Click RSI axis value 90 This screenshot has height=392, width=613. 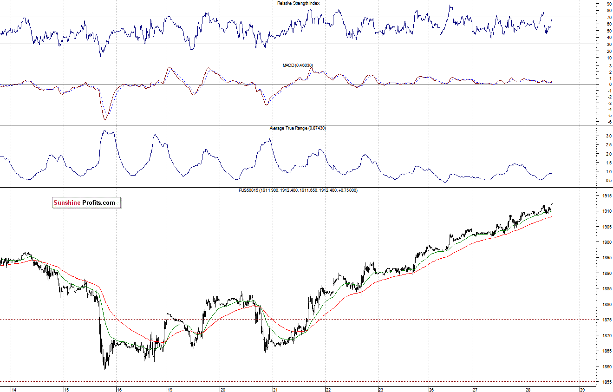[609, 4]
